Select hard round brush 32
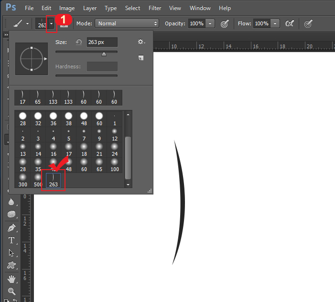Screen dimensions: 335x302 [38, 119]
